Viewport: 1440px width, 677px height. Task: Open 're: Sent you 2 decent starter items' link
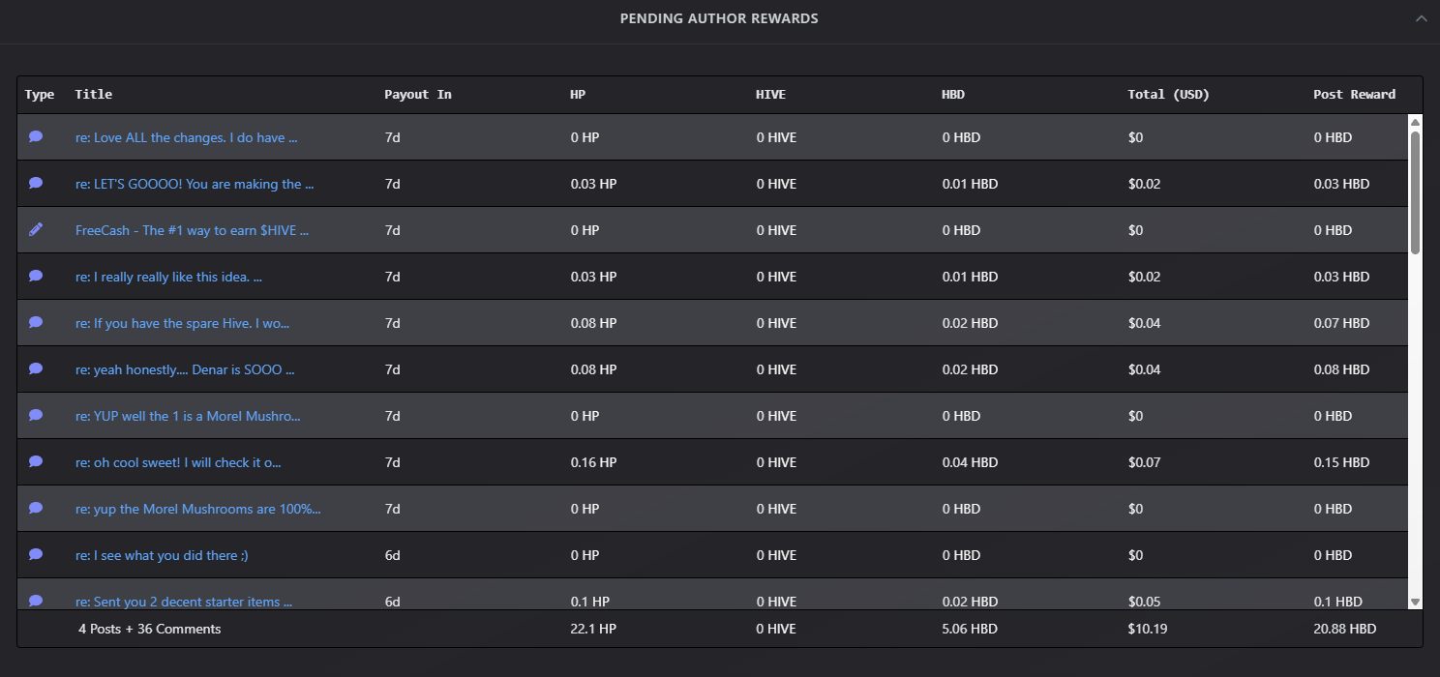tap(184, 602)
